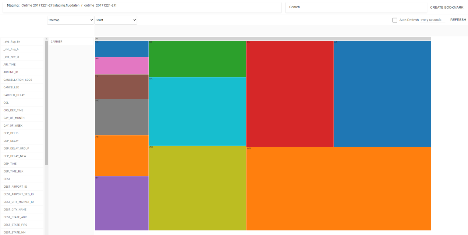This screenshot has height=235, width=468.
Task: Enable the Auto Refresh checkbox
Action: (395, 20)
